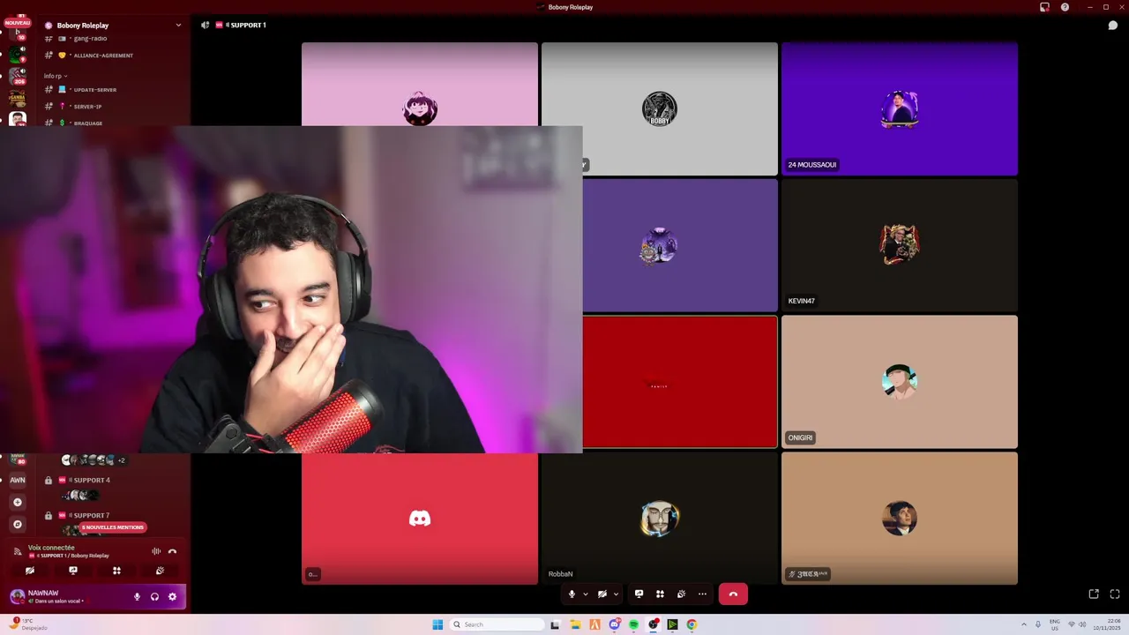Open User Settings gear icon
The height and width of the screenshot is (635, 1129).
click(172, 597)
